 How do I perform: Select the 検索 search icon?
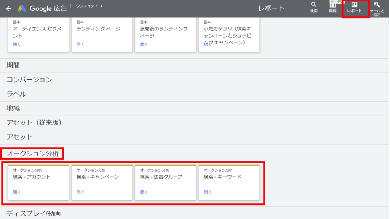point(313,8)
